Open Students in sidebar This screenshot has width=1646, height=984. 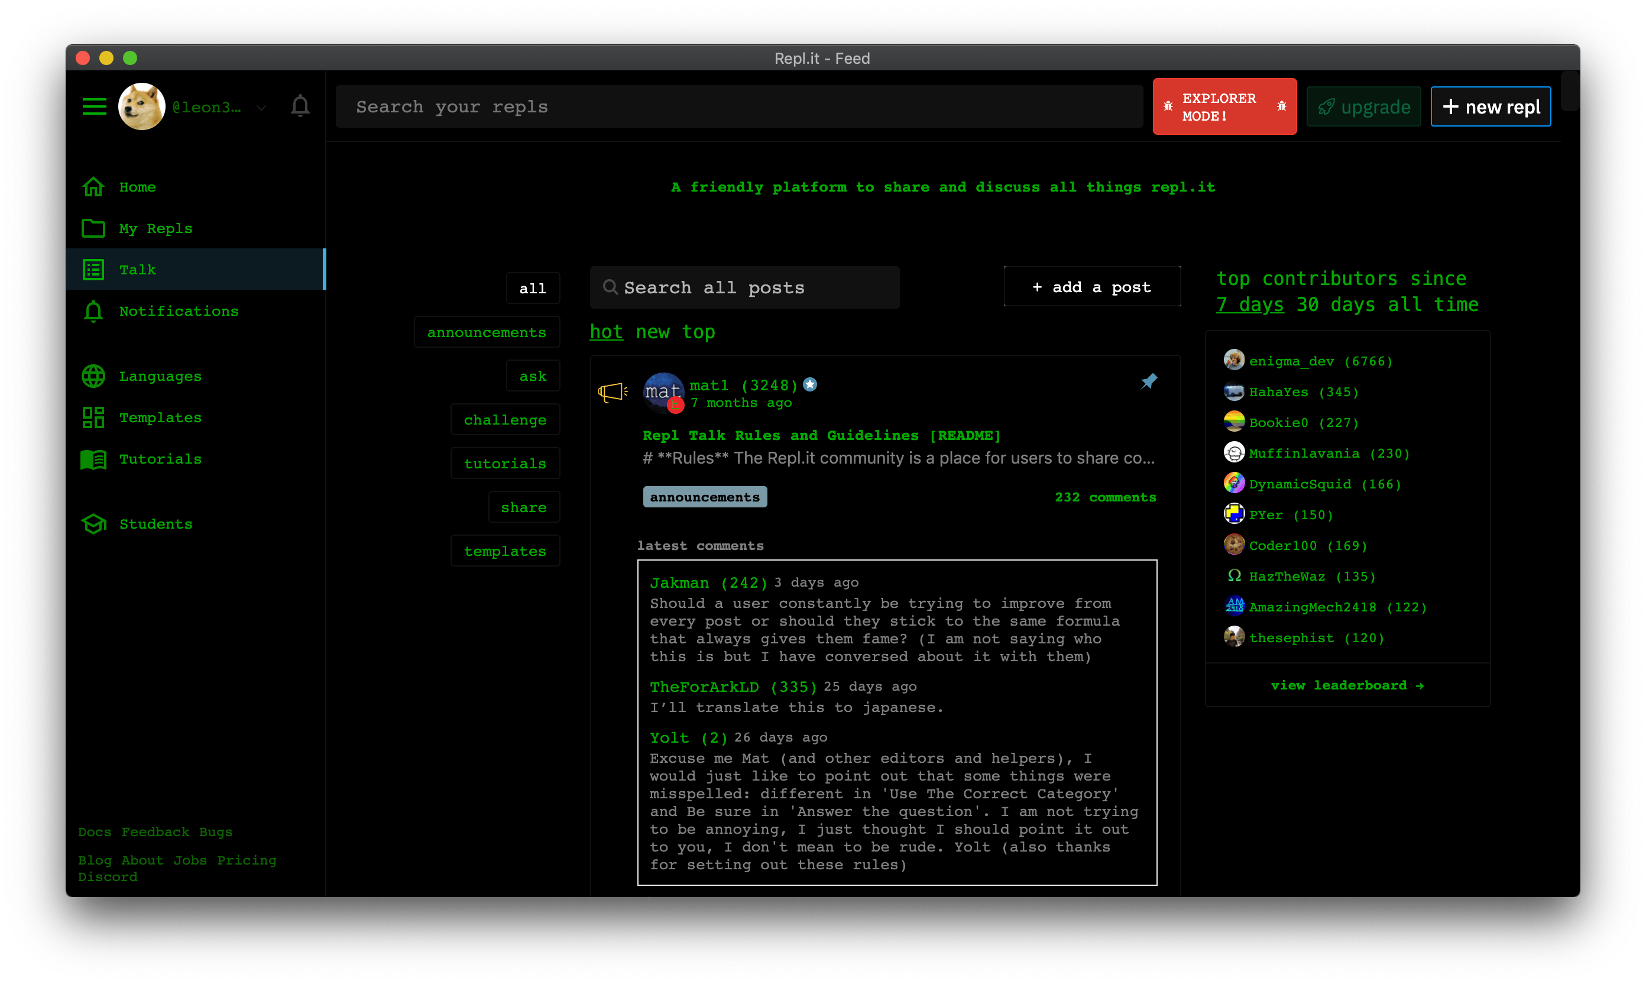click(155, 524)
